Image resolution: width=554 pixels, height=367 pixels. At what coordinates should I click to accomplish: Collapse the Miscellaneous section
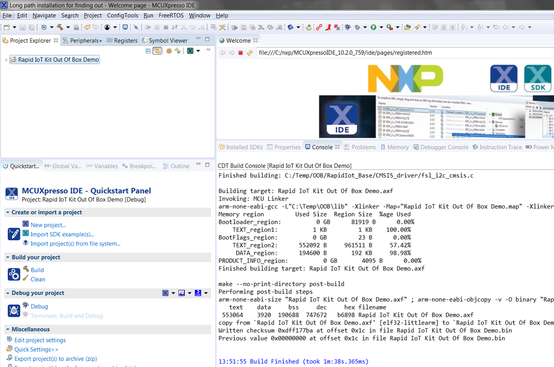click(8, 329)
